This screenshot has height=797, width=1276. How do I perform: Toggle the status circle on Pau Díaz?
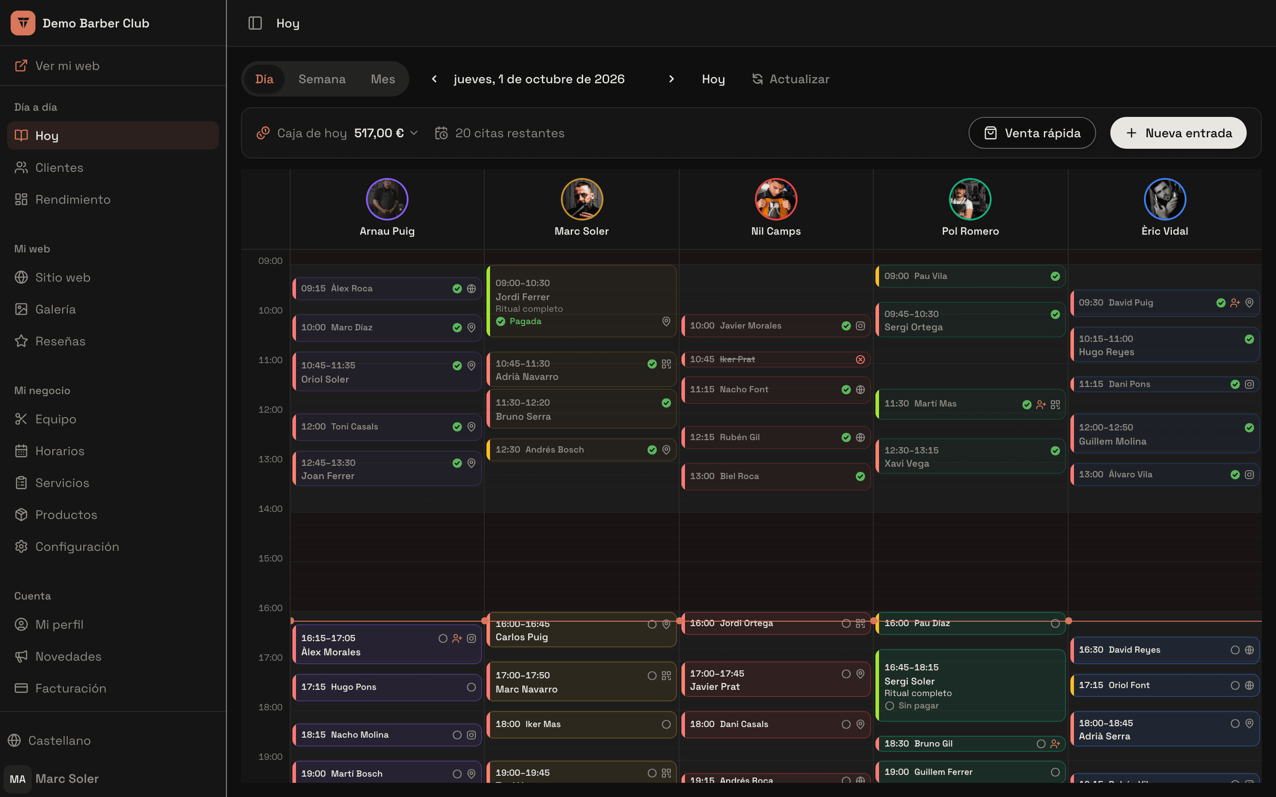[1055, 623]
